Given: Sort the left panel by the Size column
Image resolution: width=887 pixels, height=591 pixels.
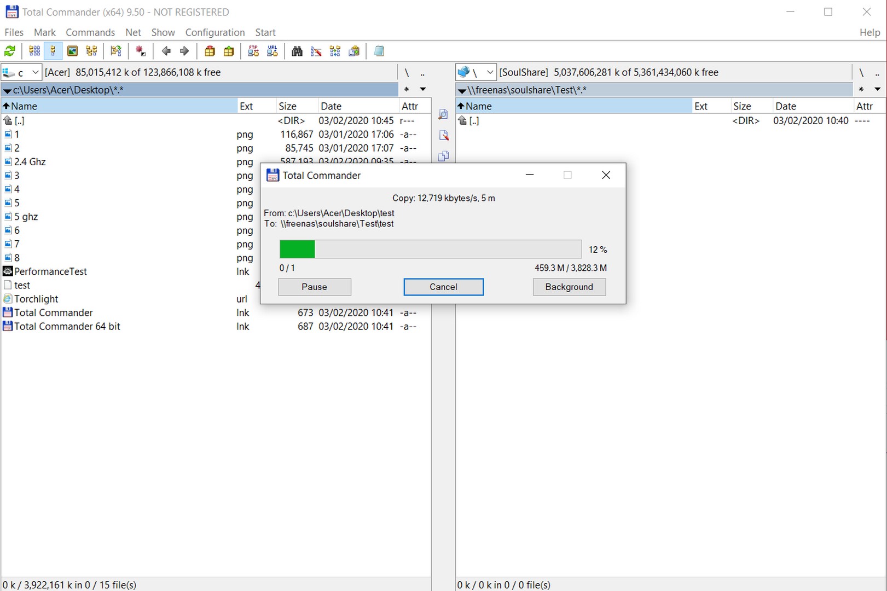Looking at the screenshot, I should click(x=297, y=106).
